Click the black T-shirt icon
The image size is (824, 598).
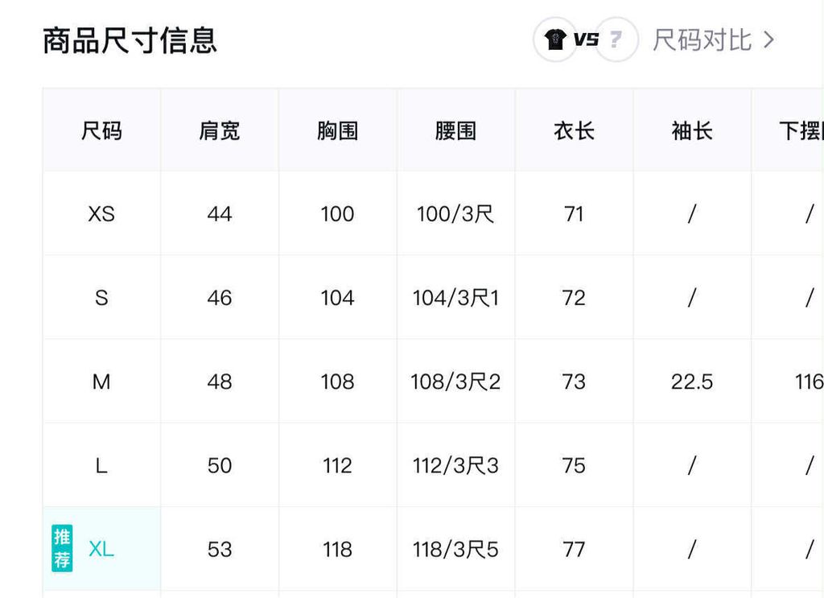pos(555,39)
